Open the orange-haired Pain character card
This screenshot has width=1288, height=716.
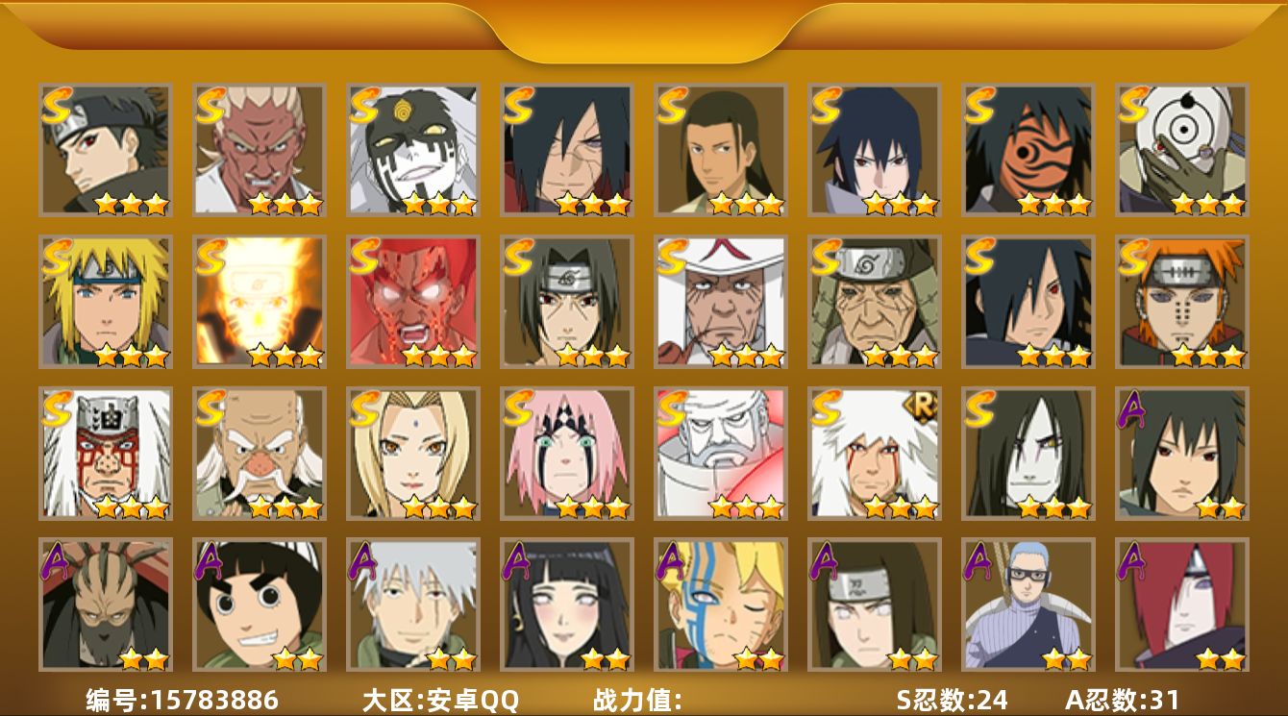tap(1182, 302)
